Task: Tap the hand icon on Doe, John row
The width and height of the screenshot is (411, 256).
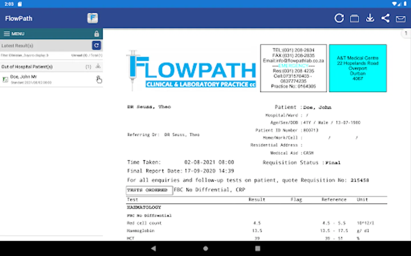Action: (99, 80)
